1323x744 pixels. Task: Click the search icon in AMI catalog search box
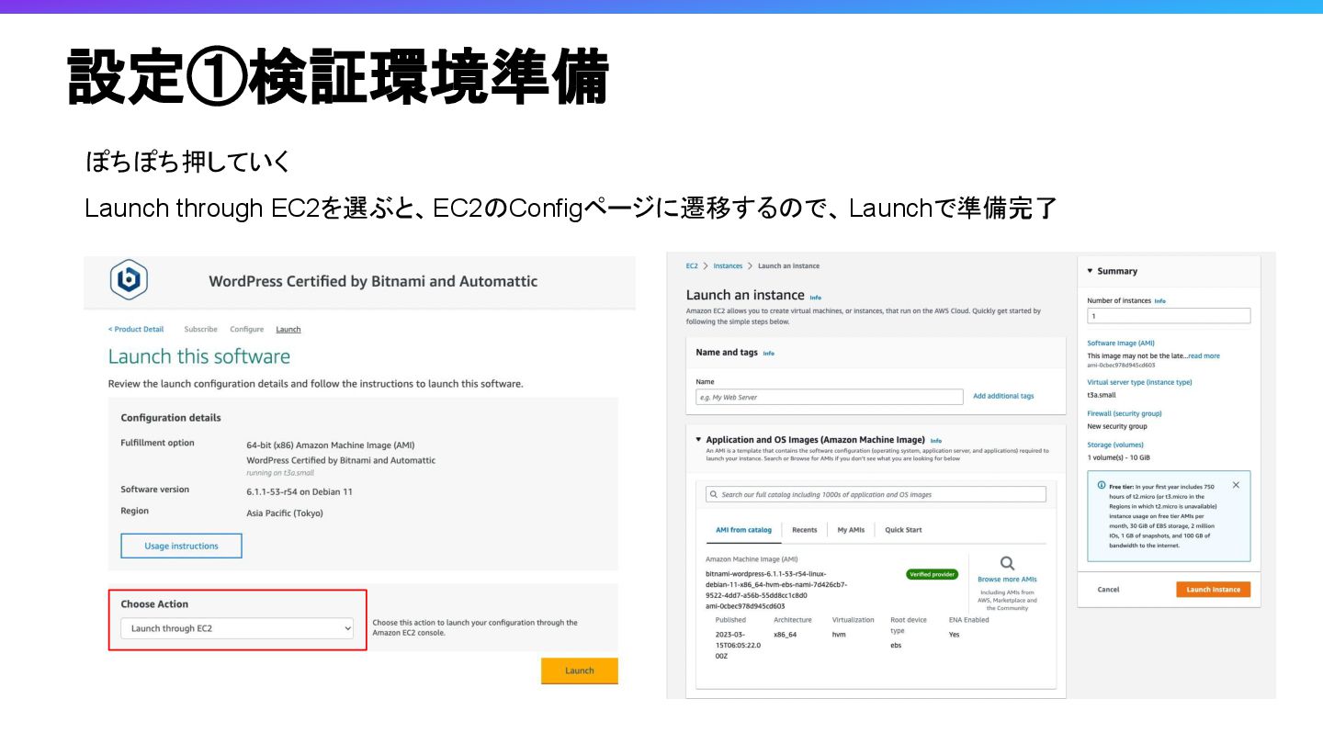tap(714, 494)
